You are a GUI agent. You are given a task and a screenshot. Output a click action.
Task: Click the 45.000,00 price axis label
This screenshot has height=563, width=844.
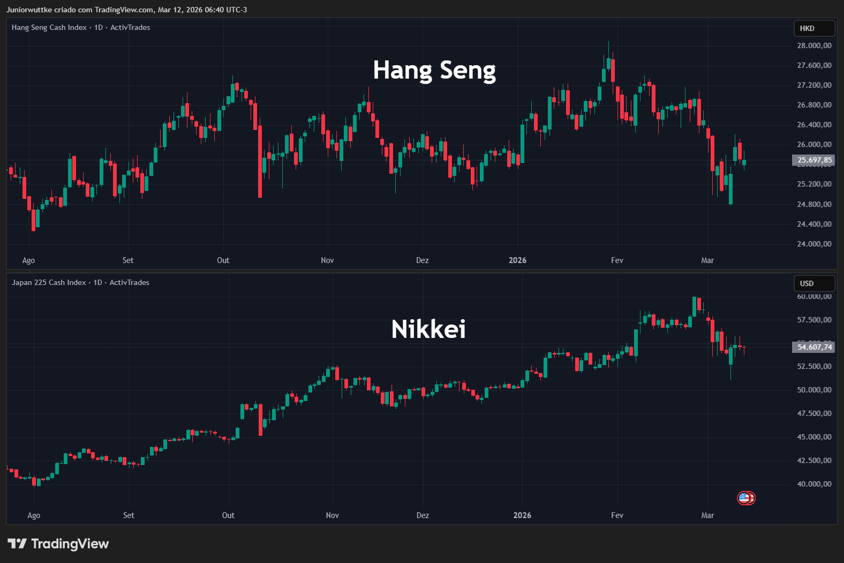(814, 437)
